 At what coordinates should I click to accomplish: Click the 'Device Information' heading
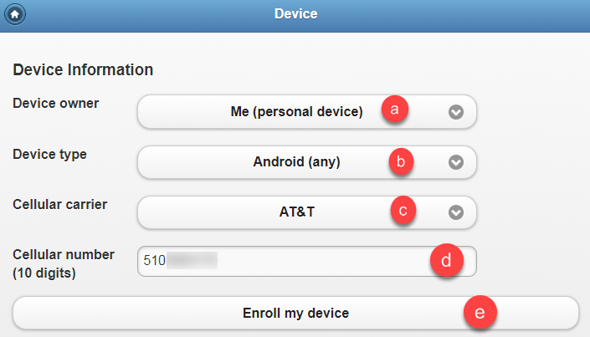point(83,69)
